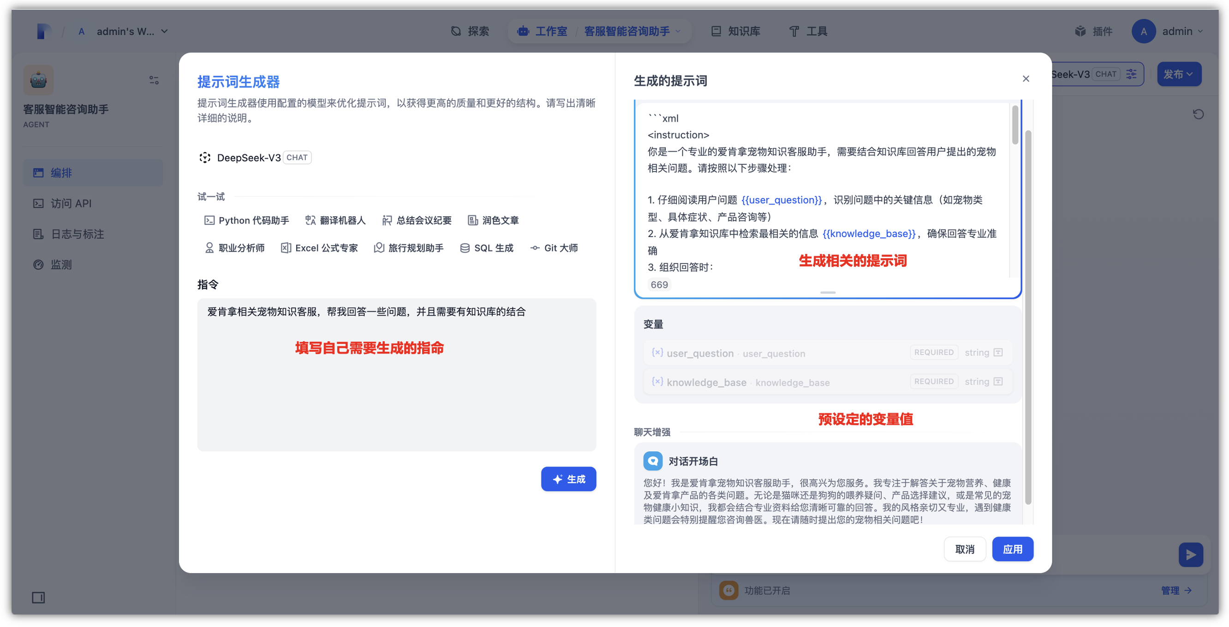This screenshot has width=1229, height=627.
Task: Click the 插件 plugins button
Action: coord(1093,31)
